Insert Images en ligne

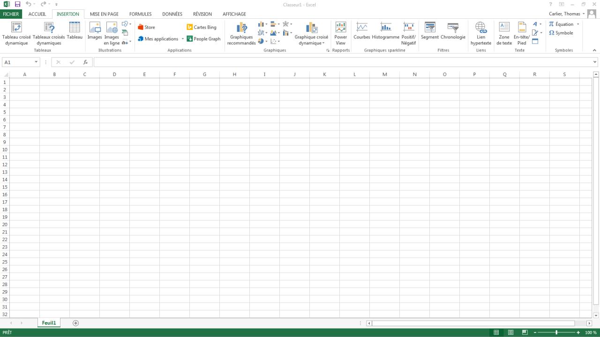click(x=112, y=34)
